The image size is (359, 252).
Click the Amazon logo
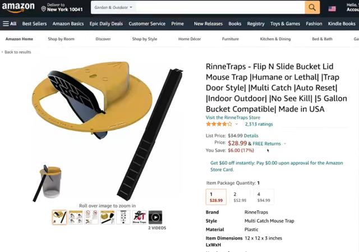pos(19,7)
